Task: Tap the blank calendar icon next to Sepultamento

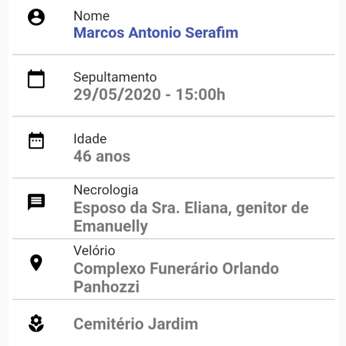Action: [x=36, y=79]
